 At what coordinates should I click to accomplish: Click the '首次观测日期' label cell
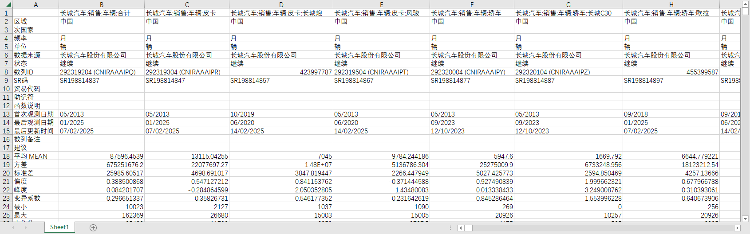36,114
